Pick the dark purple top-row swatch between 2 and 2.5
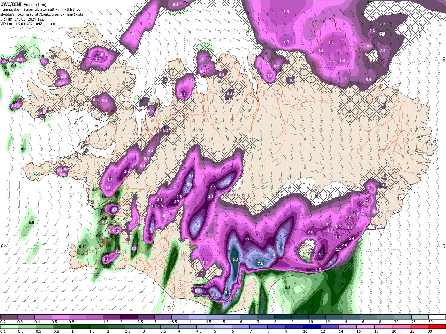The image size is (446, 334). pyautogui.click(x=129, y=317)
